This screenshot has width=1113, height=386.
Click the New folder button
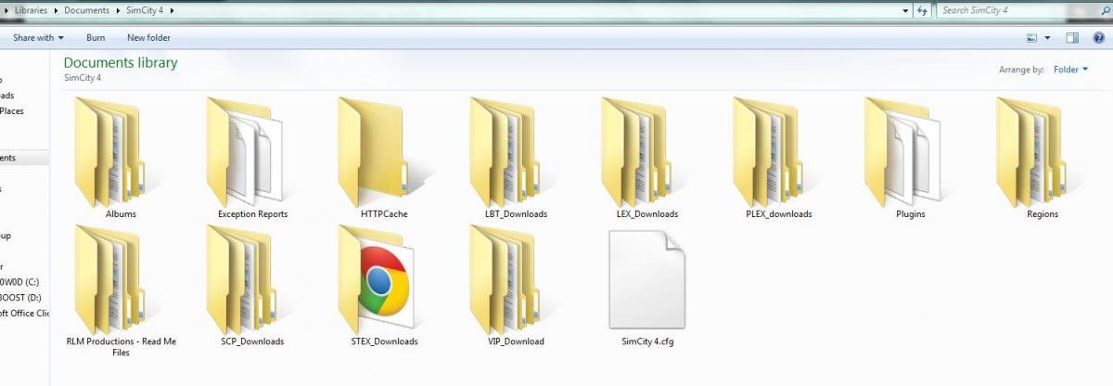[148, 38]
